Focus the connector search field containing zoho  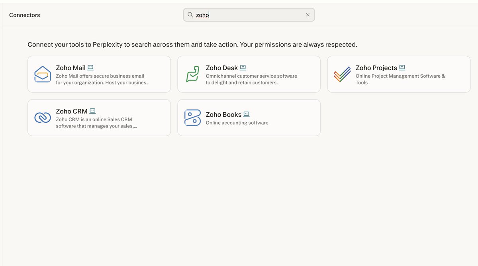[x=249, y=15]
